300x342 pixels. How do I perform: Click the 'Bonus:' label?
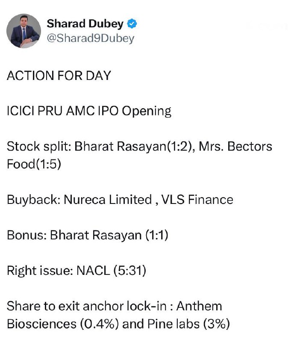(x=27, y=235)
